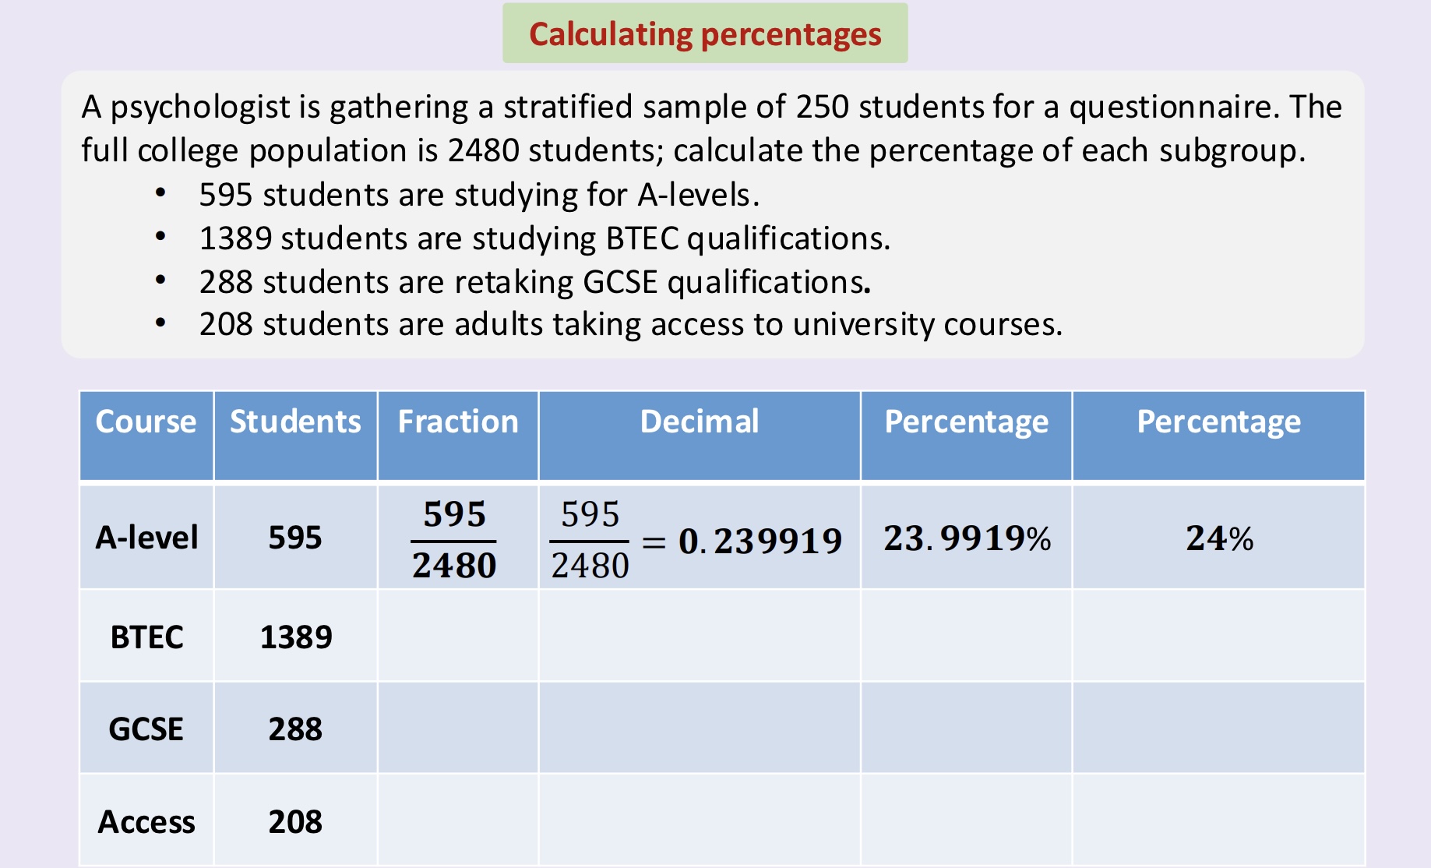Click the empty BTEC fraction cell

[458, 636]
